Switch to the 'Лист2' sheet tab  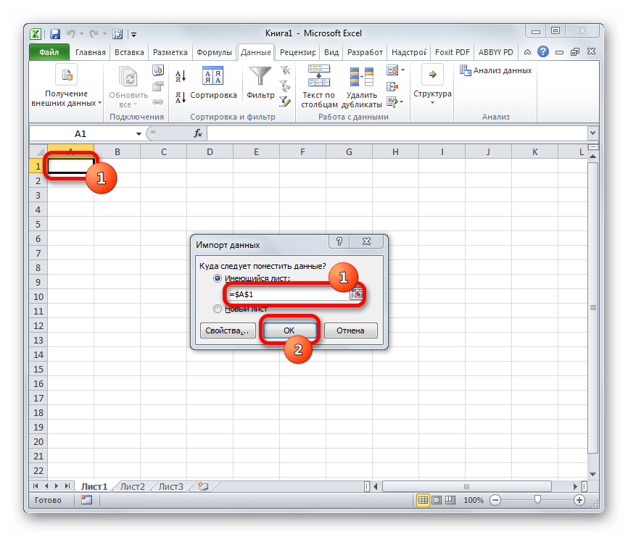pyautogui.click(x=133, y=486)
